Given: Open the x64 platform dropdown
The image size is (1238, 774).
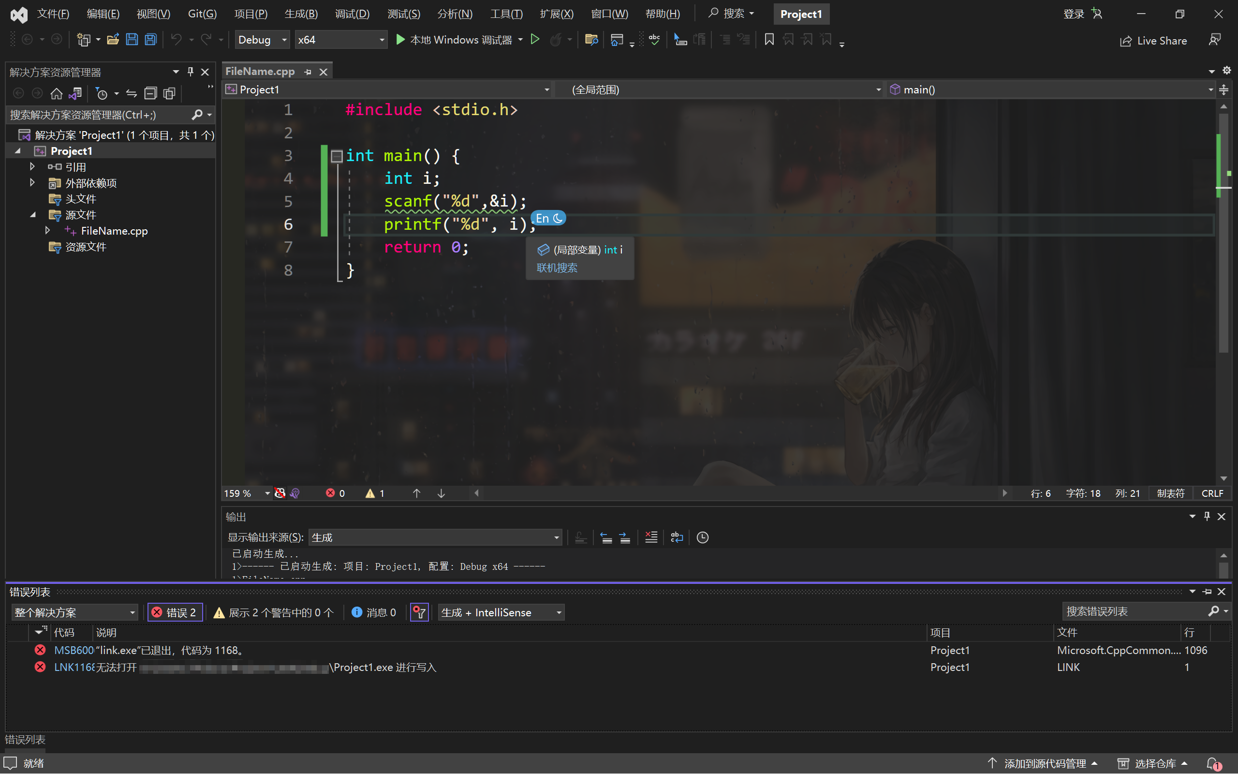Looking at the screenshot, I should pos(341,39).
